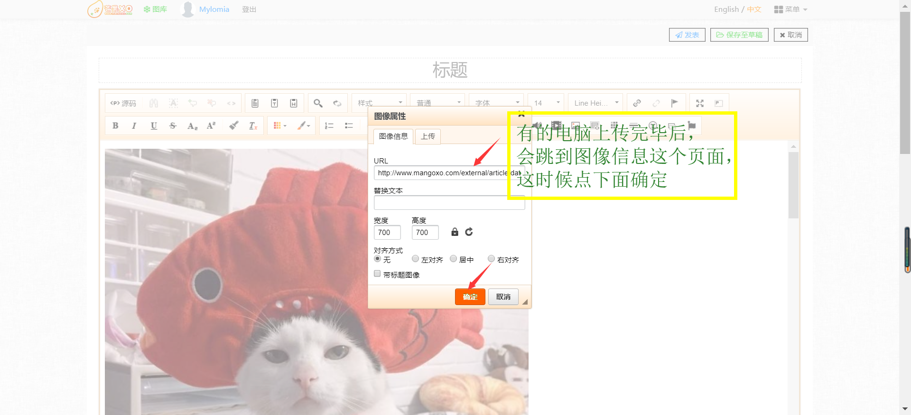911x415 pixels.
Task: Open the 图库 gallery menu item
Action: click(x=155, y=9)
